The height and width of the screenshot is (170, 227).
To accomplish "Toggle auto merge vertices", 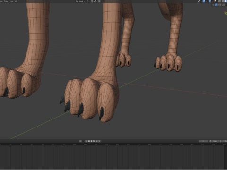I will click(224, 5).
